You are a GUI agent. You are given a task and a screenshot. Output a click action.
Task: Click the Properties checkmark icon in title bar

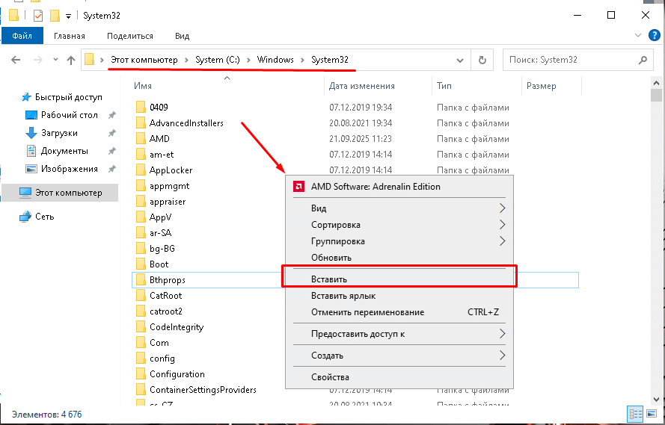click(x=38, y=15)
